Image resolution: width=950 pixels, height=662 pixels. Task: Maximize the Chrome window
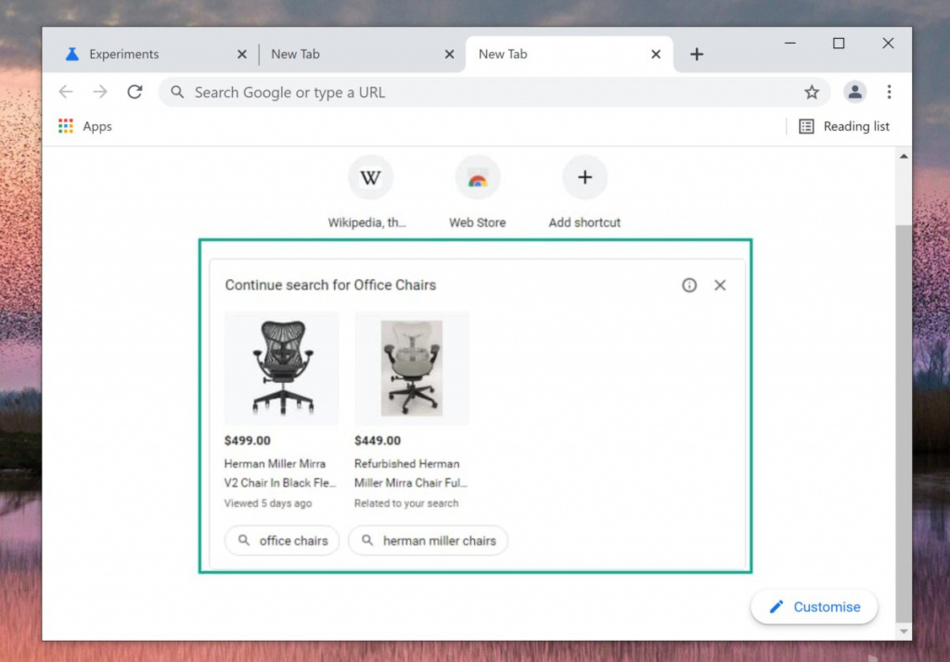click(839, 43)
